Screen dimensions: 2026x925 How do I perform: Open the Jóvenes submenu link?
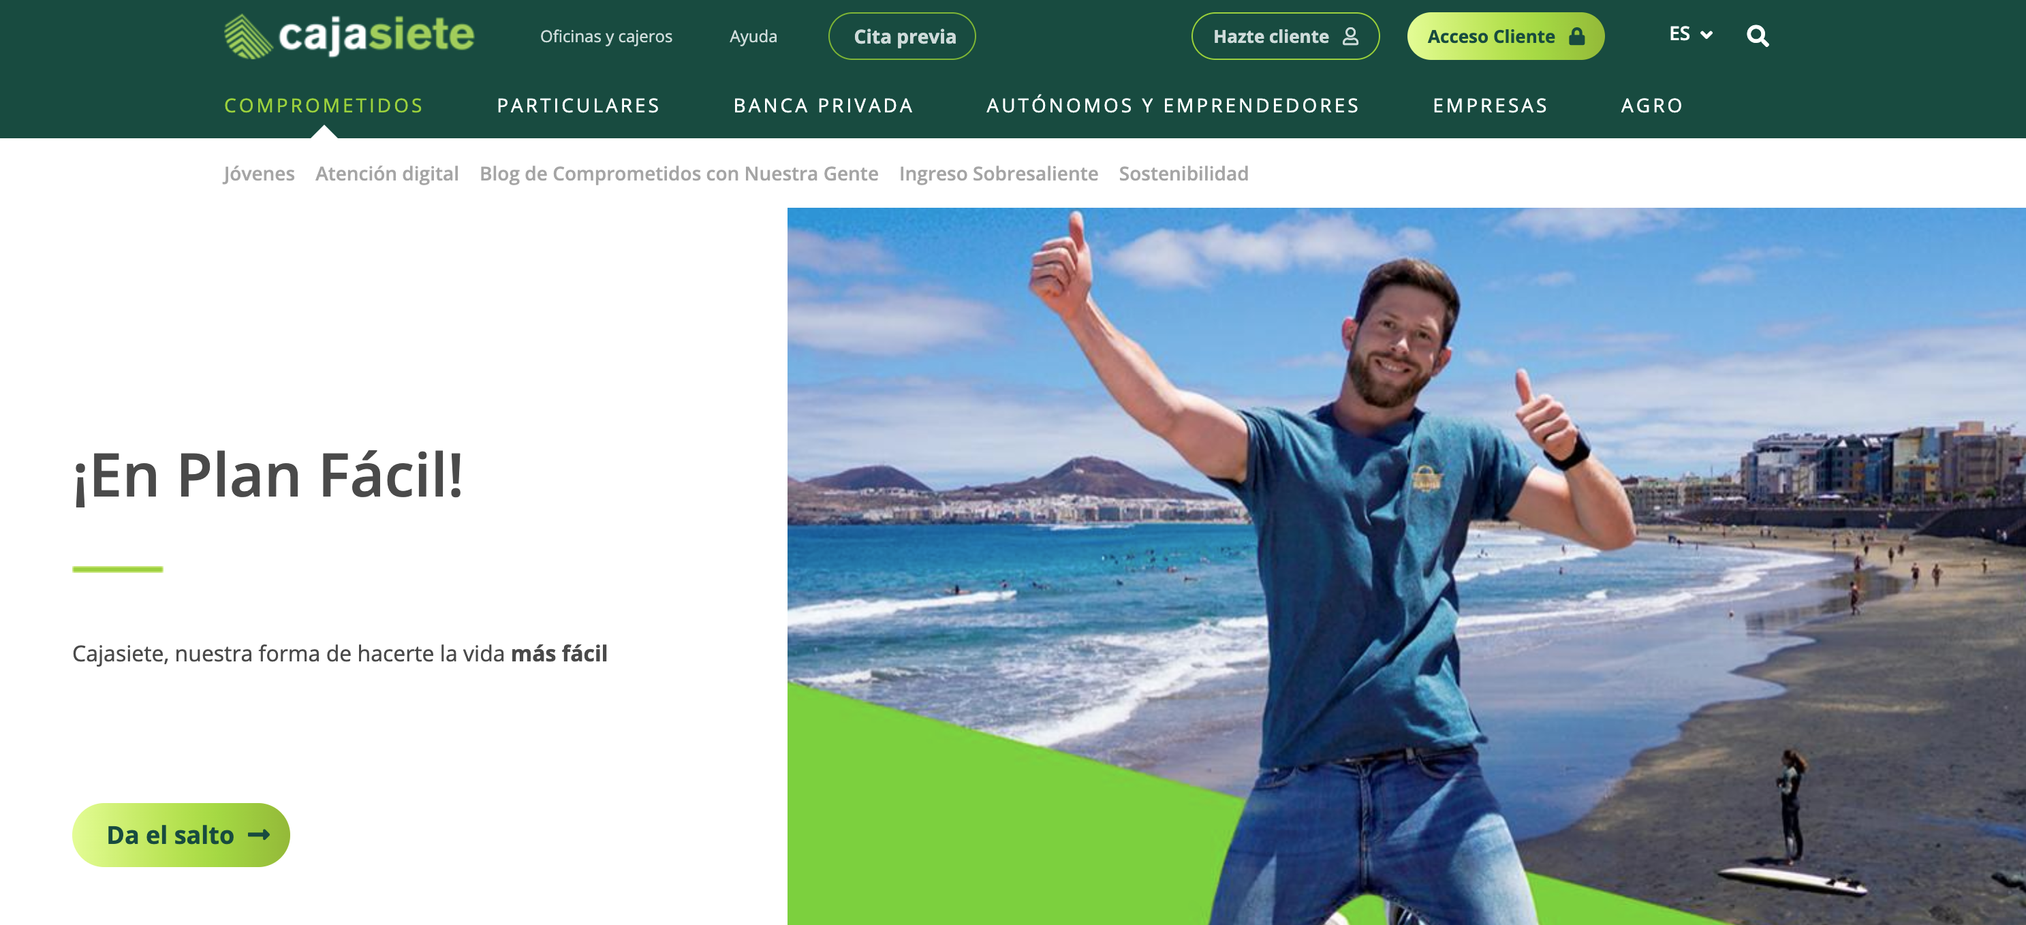tap(259, 174)
